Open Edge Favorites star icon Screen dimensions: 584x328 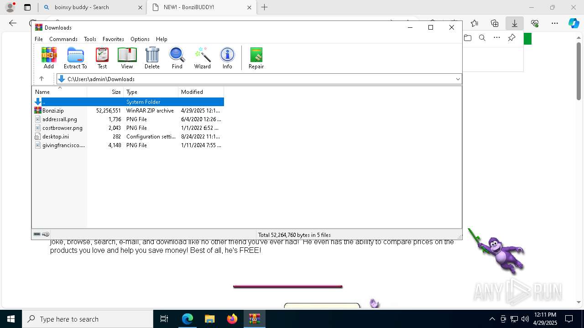click(474, 23)
